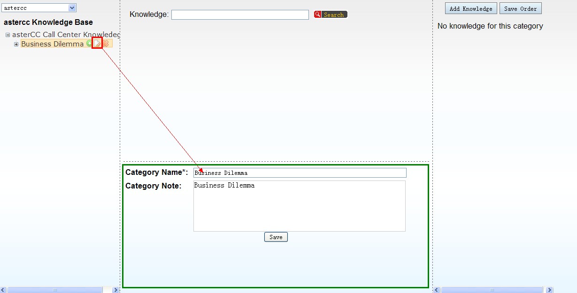Click the edit category pencil icon
577x293 pixels.
[x=97, y=44]
